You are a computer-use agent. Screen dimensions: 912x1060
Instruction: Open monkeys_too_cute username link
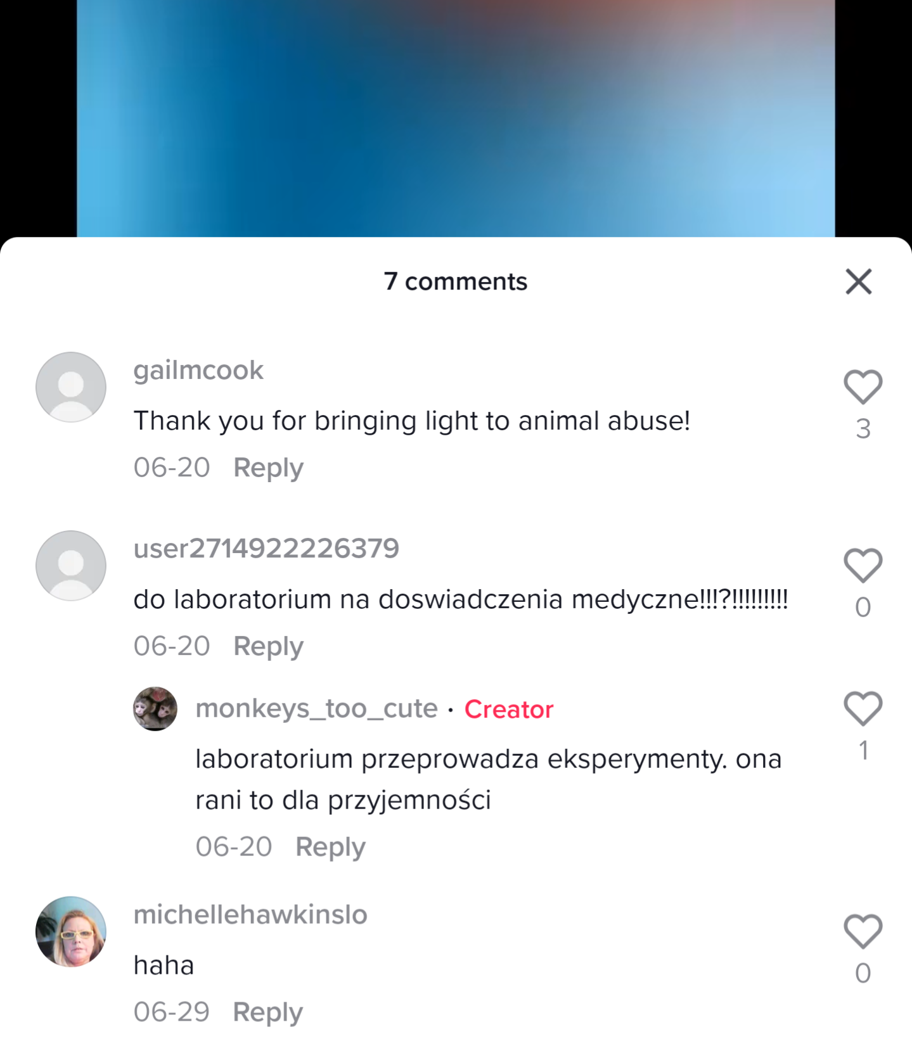pos(316,708)
